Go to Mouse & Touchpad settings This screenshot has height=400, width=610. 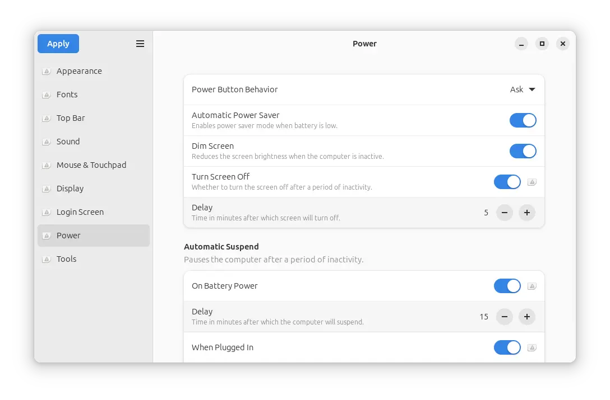91,165
